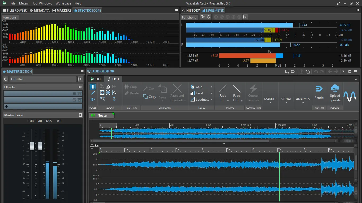Click the Fade In icon
Image resolution: width=362 pixels, height=203 pixels.
[x=223, y=89]
